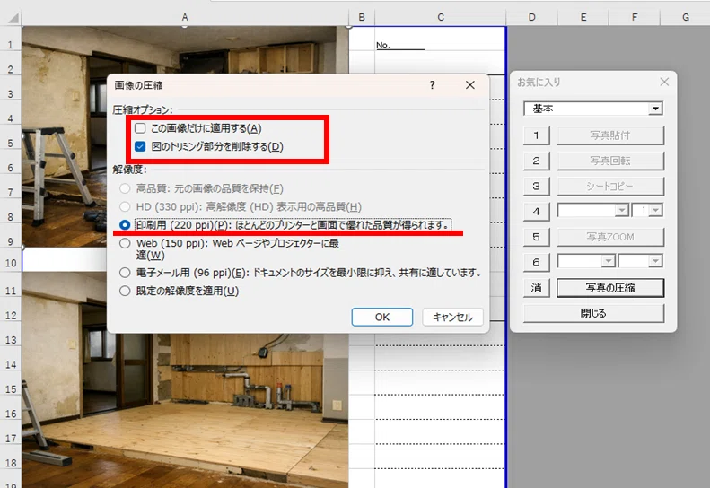Viewport: 710px width, 488px height.
Task: Uncheck 図のトリミング部分を削除する checkbox
Action: pyautogui.click(x=140, y=146)
